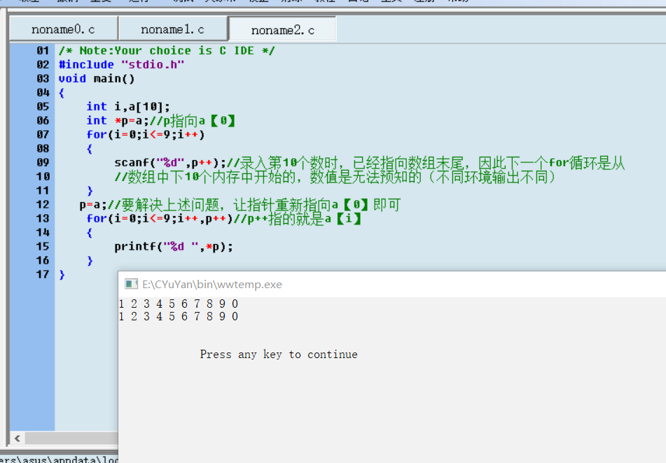
Task: Click the 'p=a;' statement on line 12
Action: tap(93, 204)
